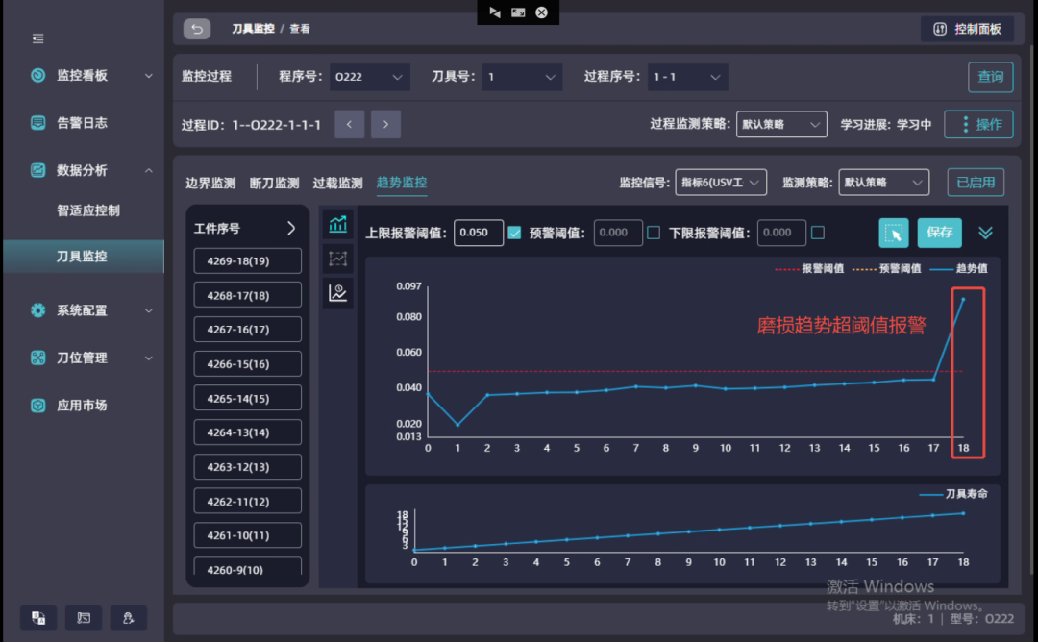This screenshot has height=642, width=1038.
Task: Expand the 刀位管理 sidebar menu
Action: [149, 358]
